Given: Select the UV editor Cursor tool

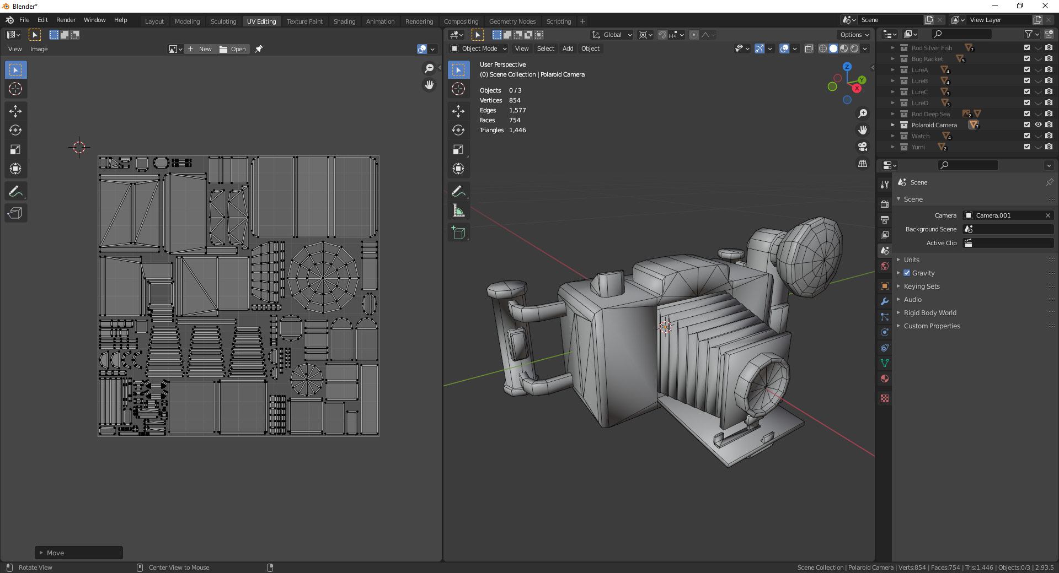Looking at the screenshot, I should [x=15, y=89].
